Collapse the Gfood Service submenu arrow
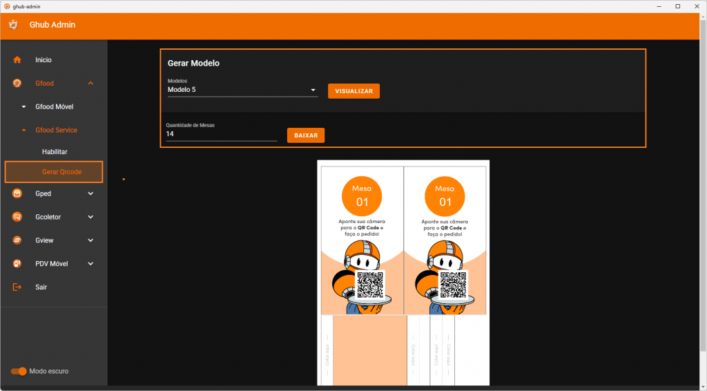This screenshot has width=707, height=391. [x=24, y=131]
